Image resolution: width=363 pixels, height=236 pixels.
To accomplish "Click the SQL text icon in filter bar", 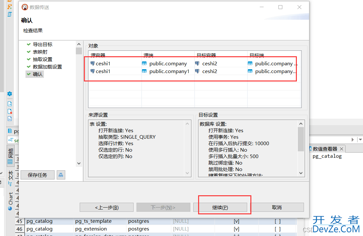I will tap(11, 140).
